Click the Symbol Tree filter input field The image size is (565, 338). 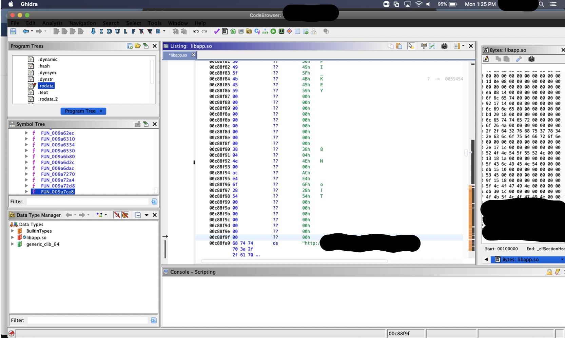click(88, 202)
